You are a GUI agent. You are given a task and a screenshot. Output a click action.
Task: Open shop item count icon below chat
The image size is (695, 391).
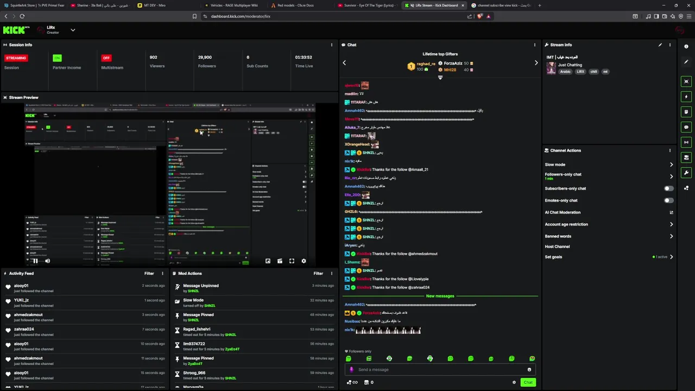coord(369,382)
